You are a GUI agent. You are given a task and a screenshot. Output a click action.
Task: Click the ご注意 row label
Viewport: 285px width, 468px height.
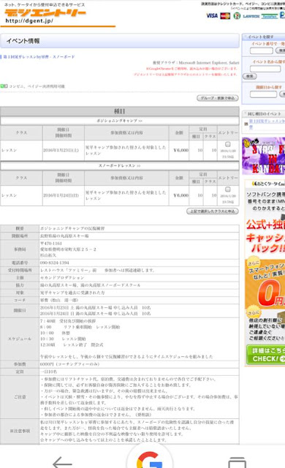pos(20,397)
